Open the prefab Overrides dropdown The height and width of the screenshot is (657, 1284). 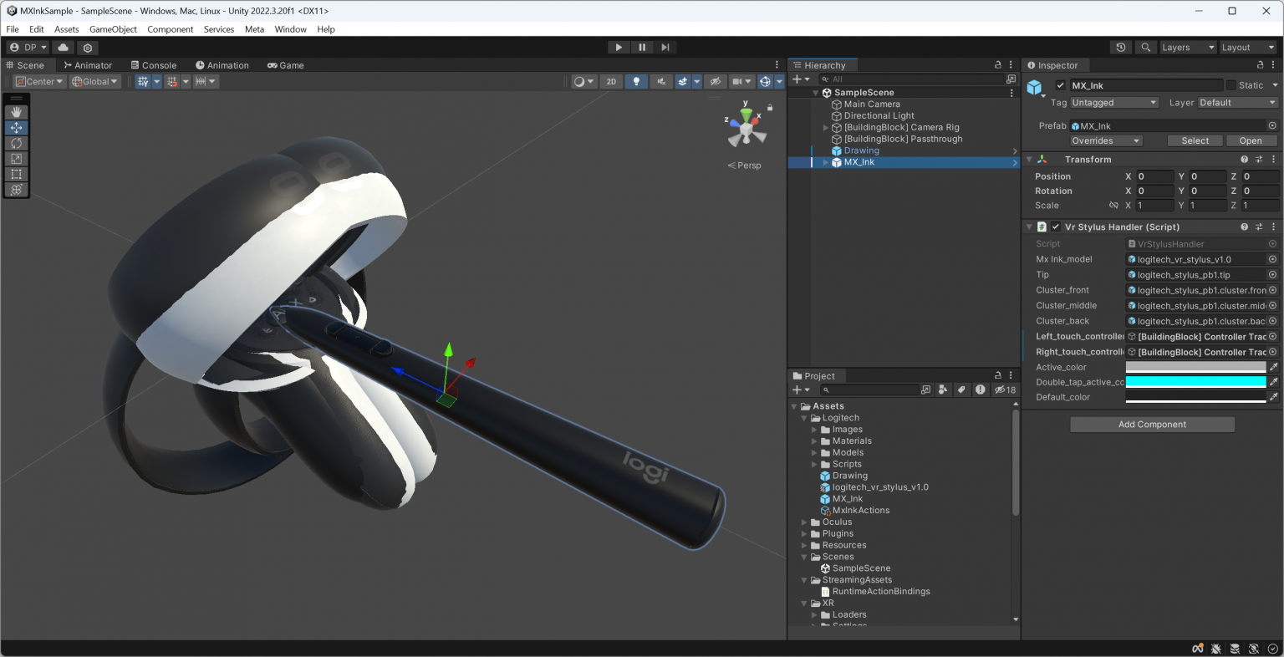click(x=1105, y=140)
